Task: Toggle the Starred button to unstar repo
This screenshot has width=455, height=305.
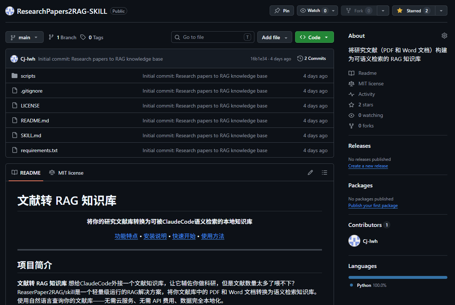Action: [x=413, y=11]
